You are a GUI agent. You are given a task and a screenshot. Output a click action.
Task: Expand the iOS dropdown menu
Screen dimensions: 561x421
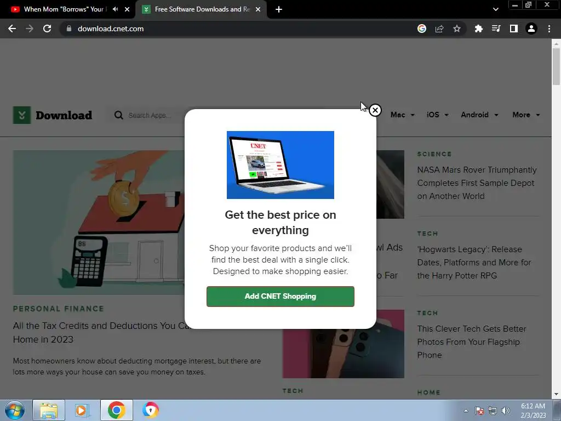tap(437, 115)
